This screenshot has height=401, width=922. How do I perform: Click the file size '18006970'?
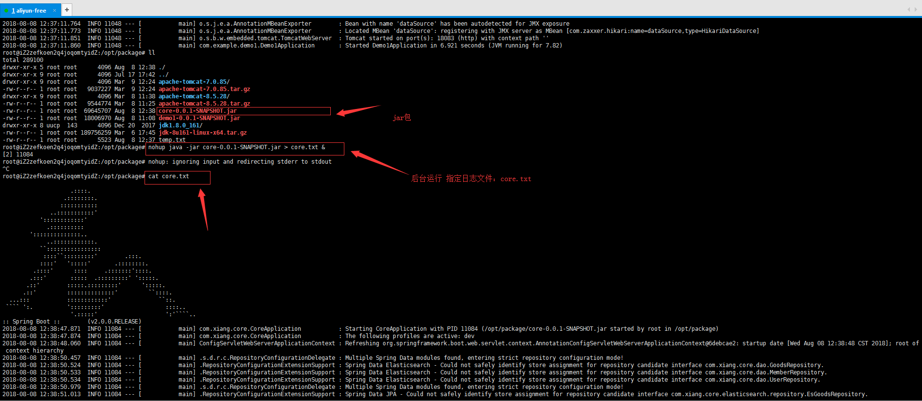point(97,118)
